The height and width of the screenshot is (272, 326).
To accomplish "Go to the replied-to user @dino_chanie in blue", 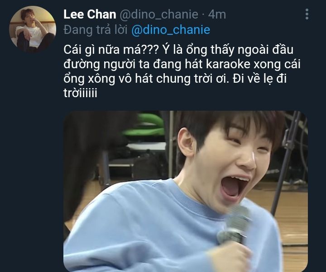I will coord(171,30).
